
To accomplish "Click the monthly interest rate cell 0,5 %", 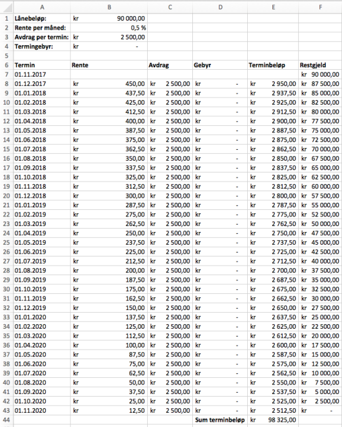I will point(109,28).
